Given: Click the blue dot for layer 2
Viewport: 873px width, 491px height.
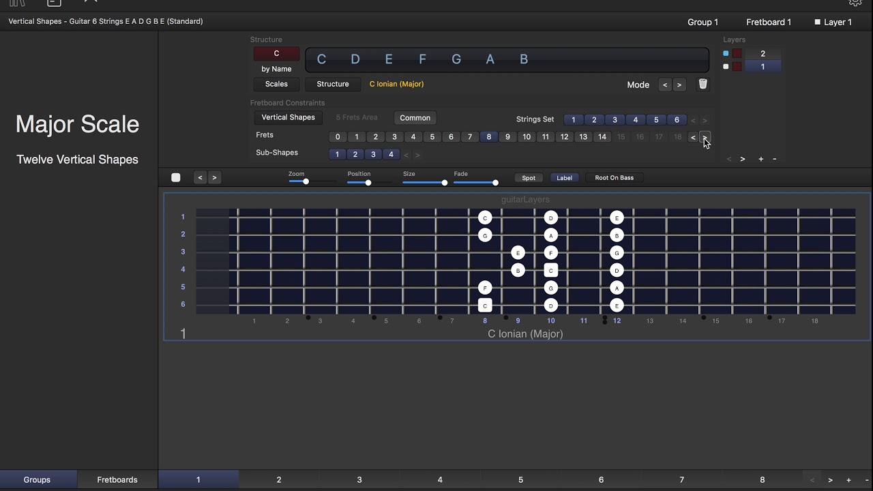Looking at the screenshot, I should pos(726,53).
